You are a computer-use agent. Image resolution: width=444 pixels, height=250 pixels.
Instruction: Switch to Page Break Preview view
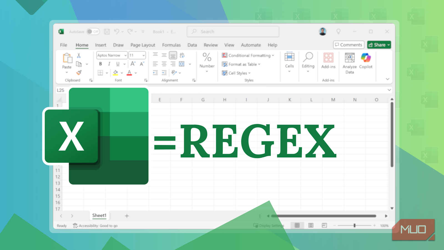click(x=324, y=225)
